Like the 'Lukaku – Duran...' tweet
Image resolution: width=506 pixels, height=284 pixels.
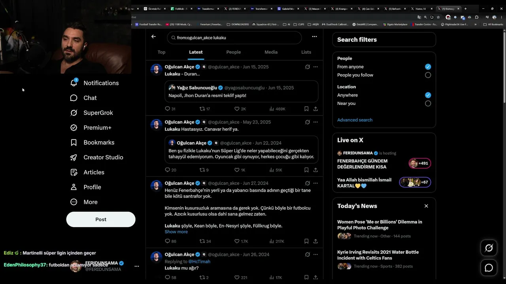[240, 109]
